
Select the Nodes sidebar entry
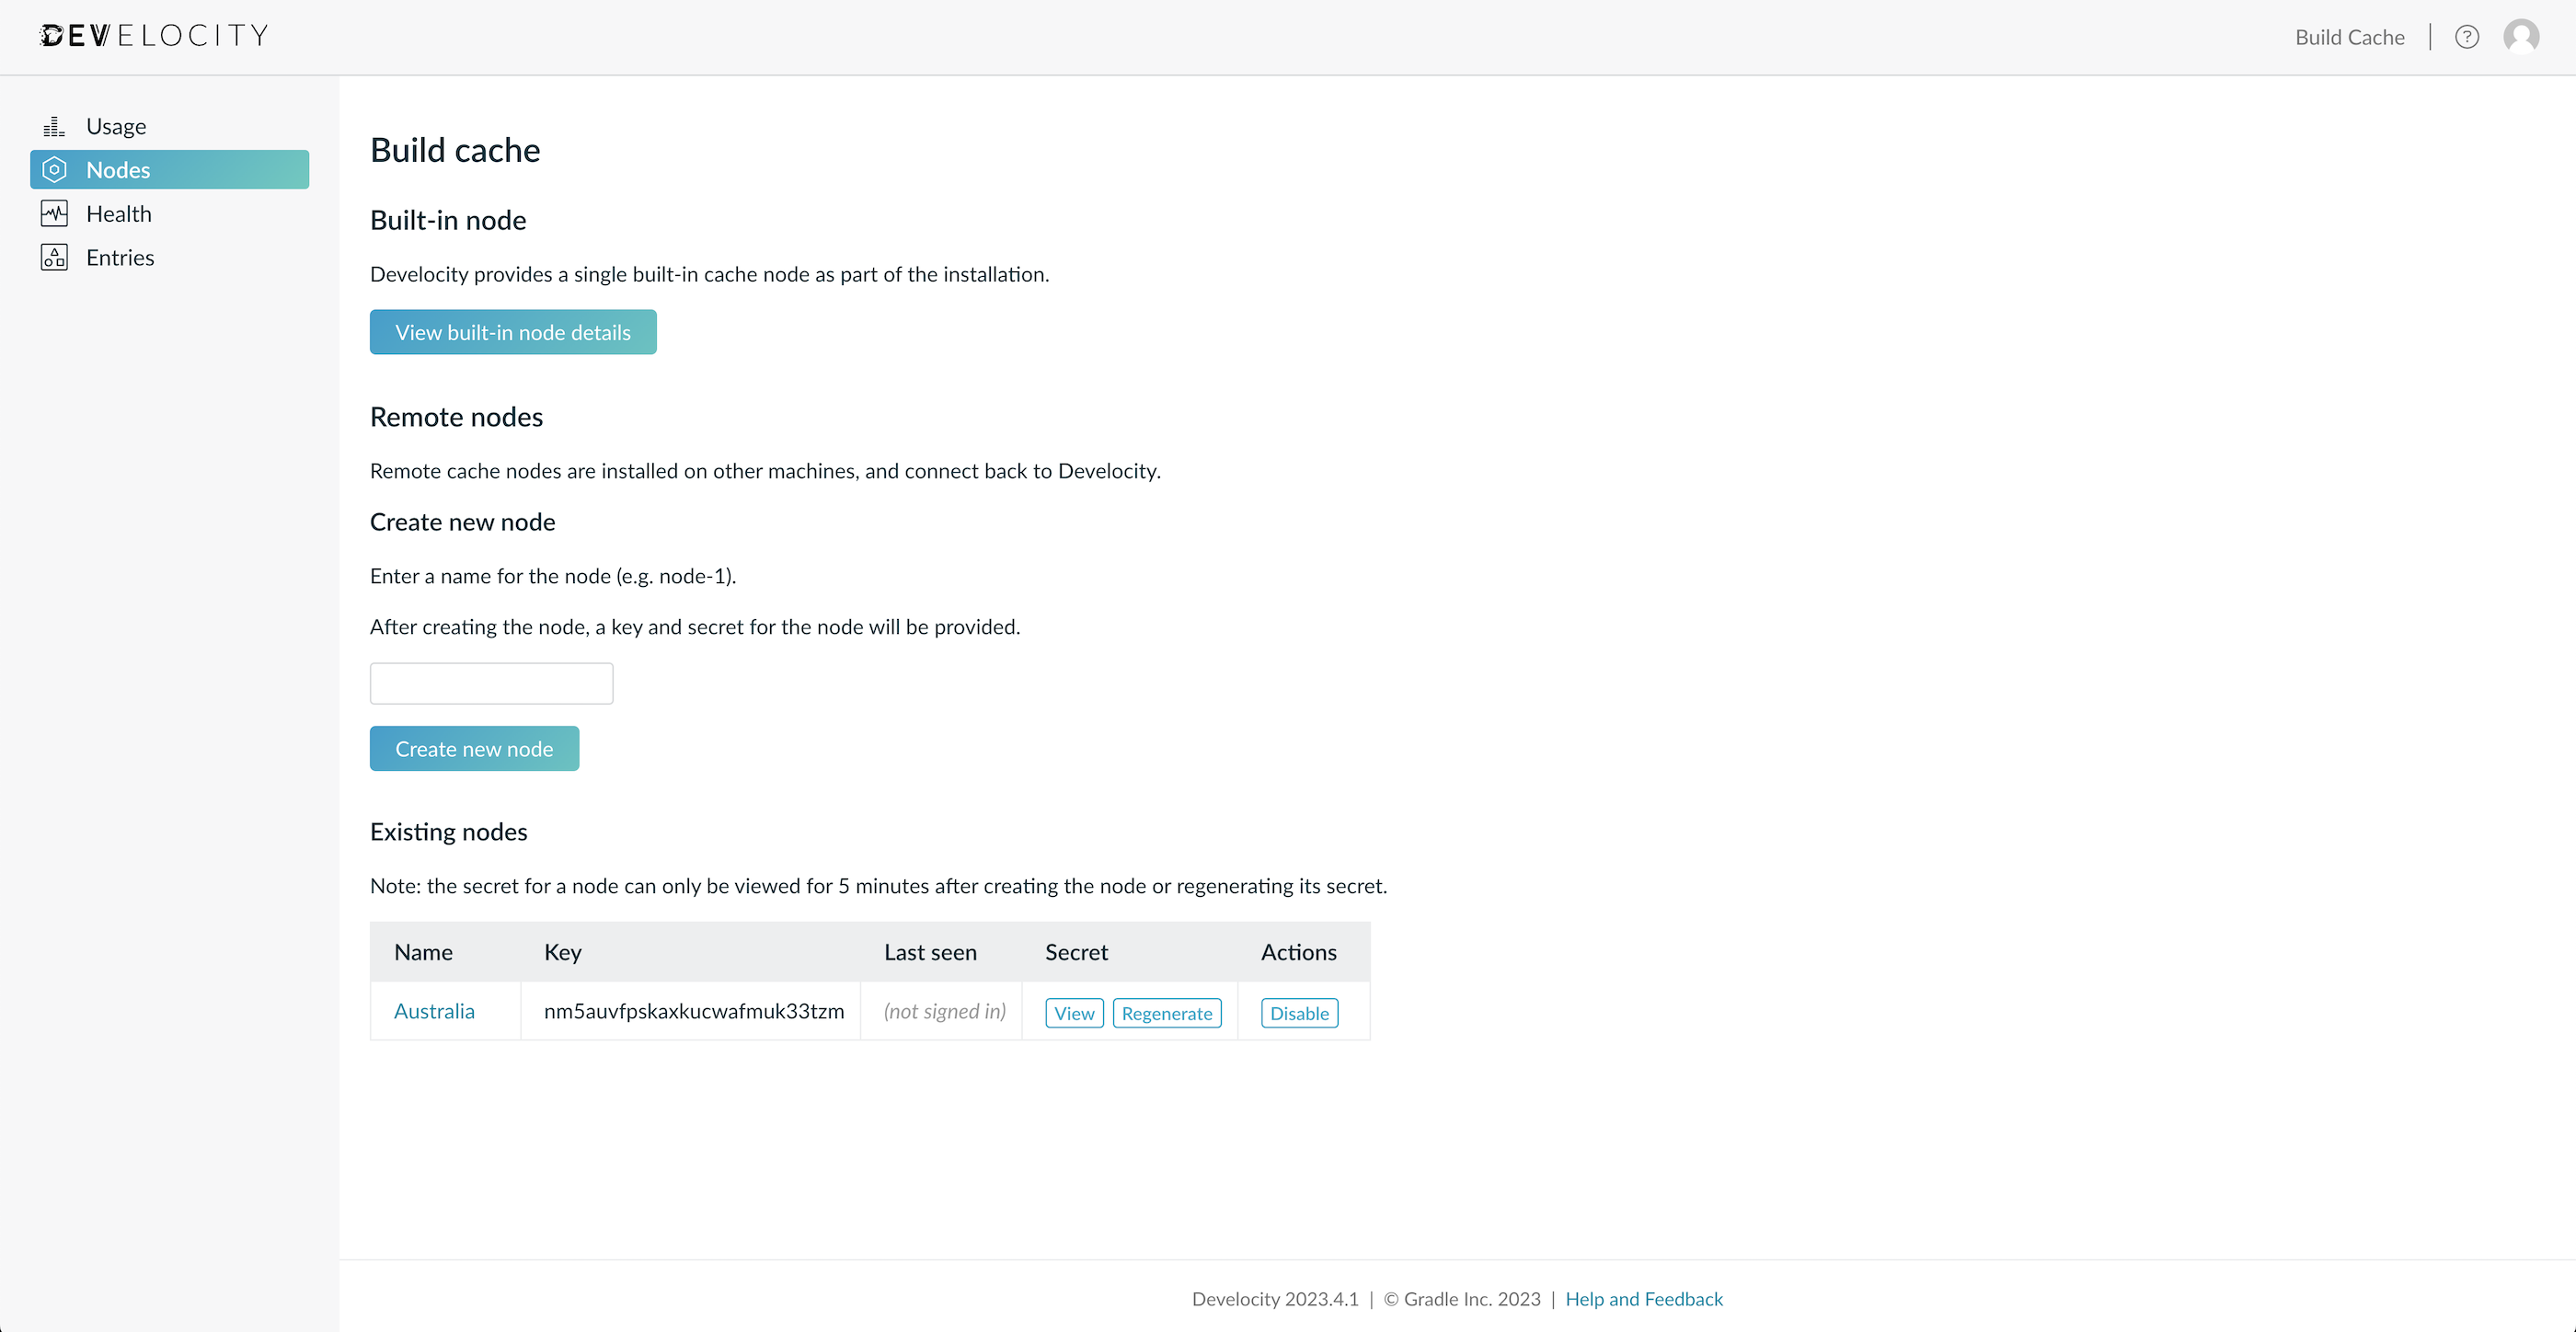(118, 170)
